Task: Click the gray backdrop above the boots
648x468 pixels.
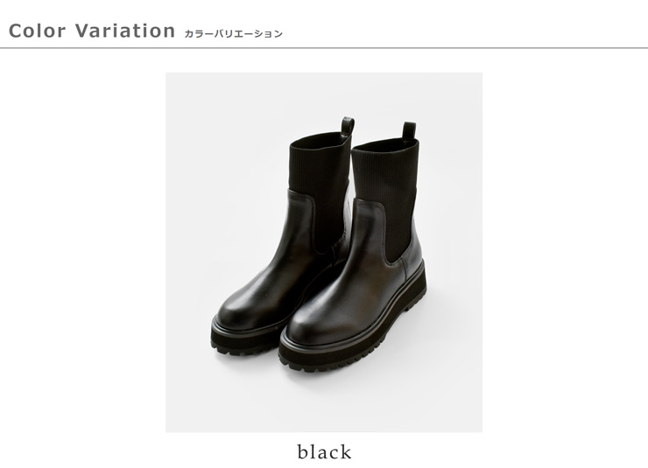Action: click(324, 94)
